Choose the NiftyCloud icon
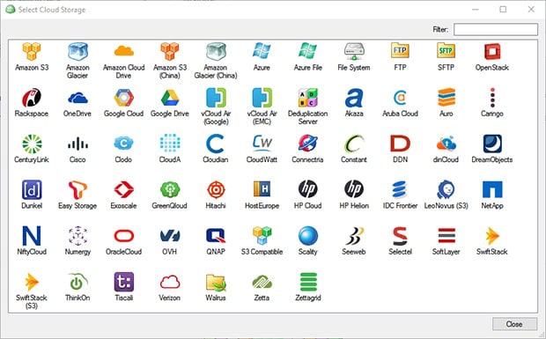This screenshot has width=546, height=339. click(32, 236)
